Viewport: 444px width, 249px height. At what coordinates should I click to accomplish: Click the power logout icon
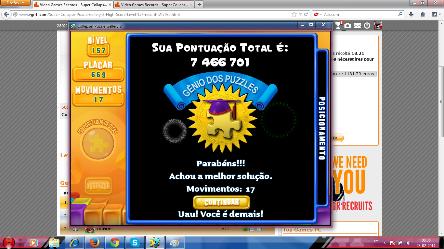pyautogui.click(x=367, y=25)
